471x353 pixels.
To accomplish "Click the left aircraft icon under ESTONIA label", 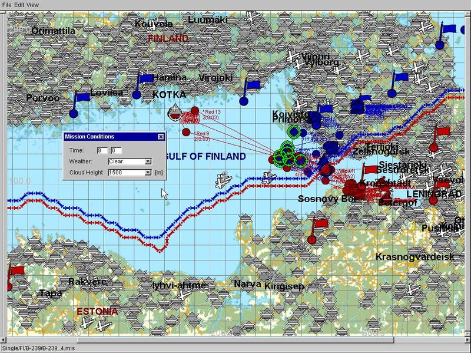I will (x=87, y=322).
